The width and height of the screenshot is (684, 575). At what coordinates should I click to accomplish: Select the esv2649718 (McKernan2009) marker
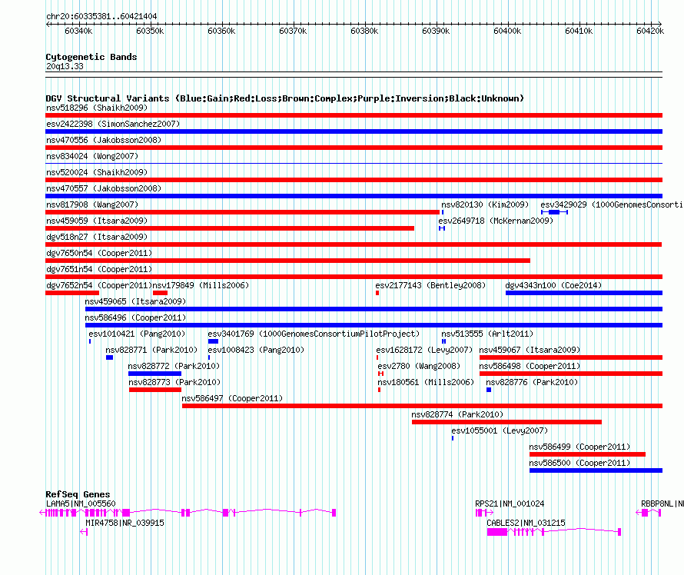pyautogui.click(x=442, y=228)
